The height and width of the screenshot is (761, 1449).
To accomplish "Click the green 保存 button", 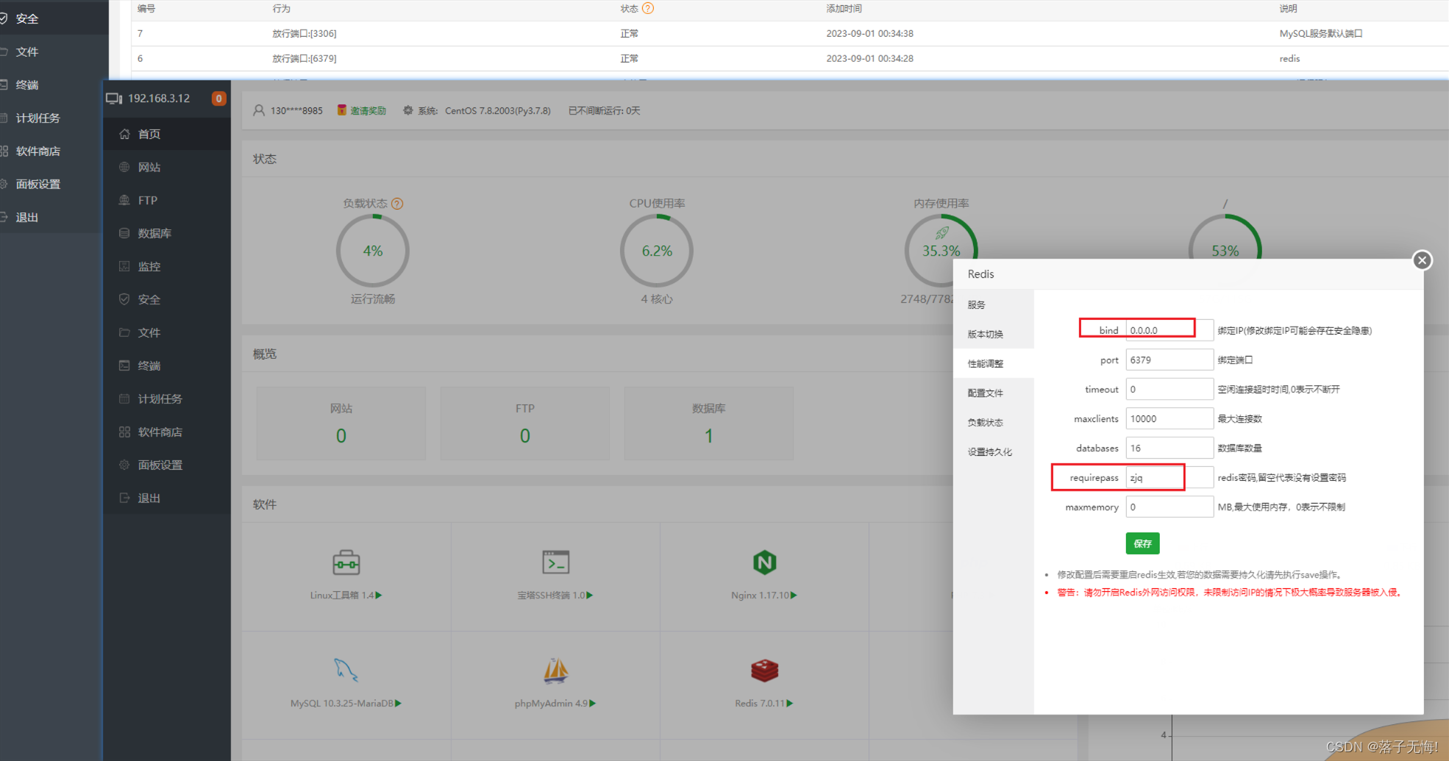I will click(x=1142, y=543).
